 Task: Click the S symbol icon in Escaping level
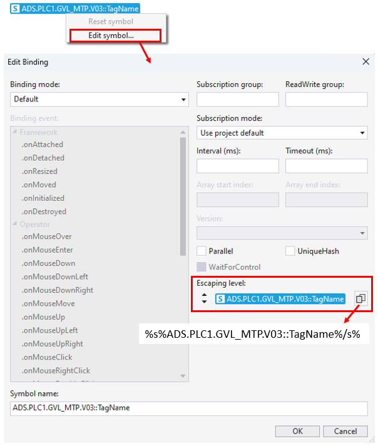click(x=220, y=299)
